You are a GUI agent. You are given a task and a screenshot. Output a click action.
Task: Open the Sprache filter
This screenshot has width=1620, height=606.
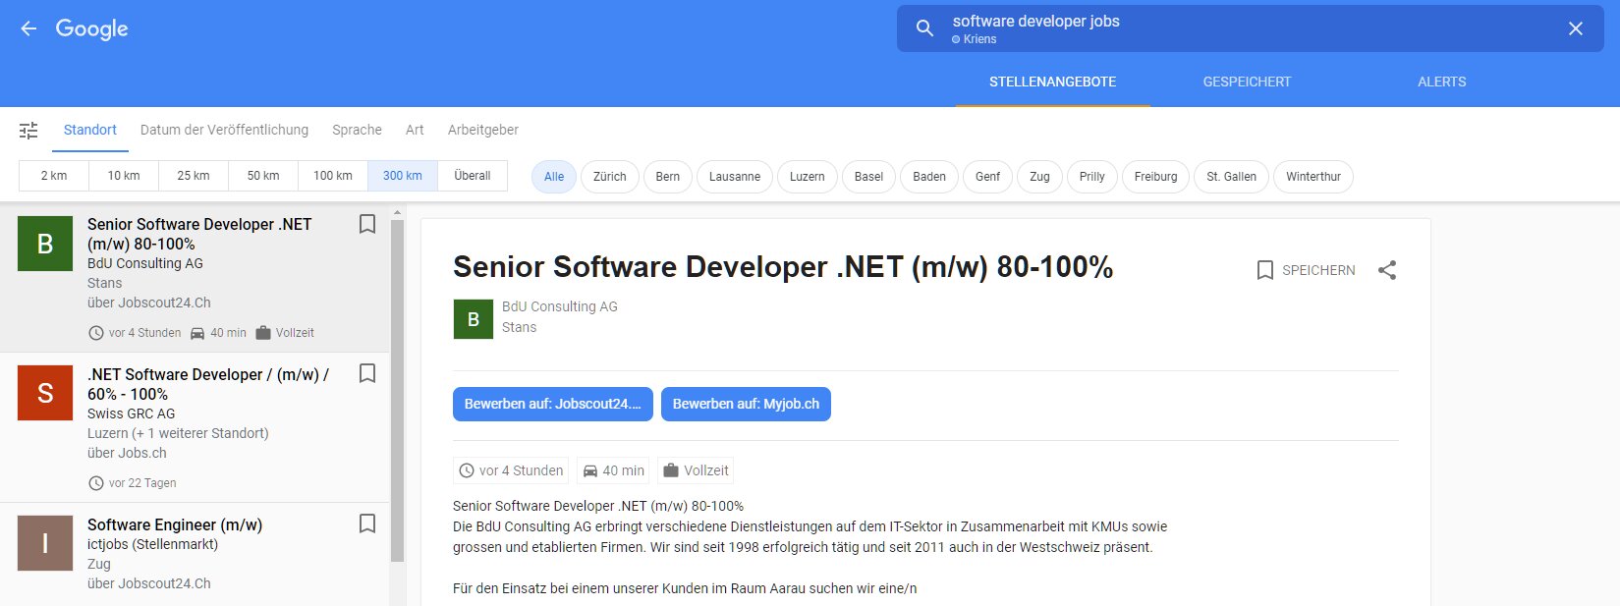[357, 130]
